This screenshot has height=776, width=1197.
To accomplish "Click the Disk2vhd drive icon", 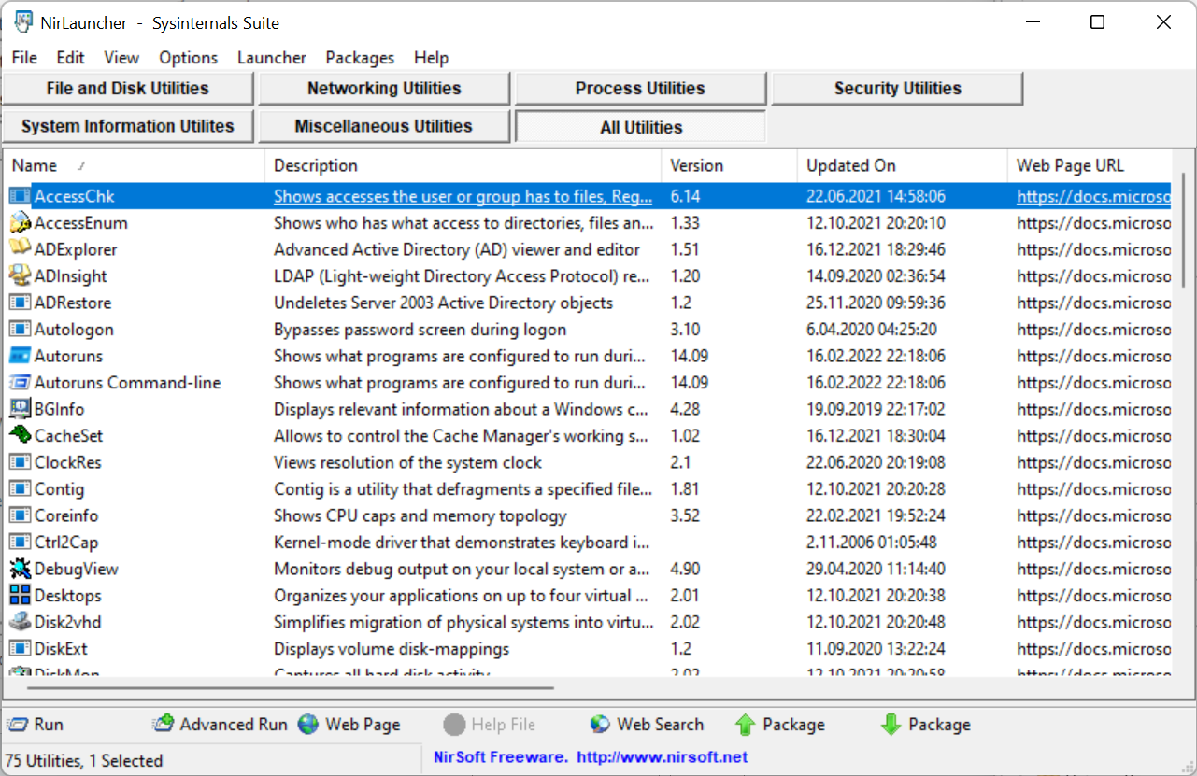I will [x=20, y=622].
